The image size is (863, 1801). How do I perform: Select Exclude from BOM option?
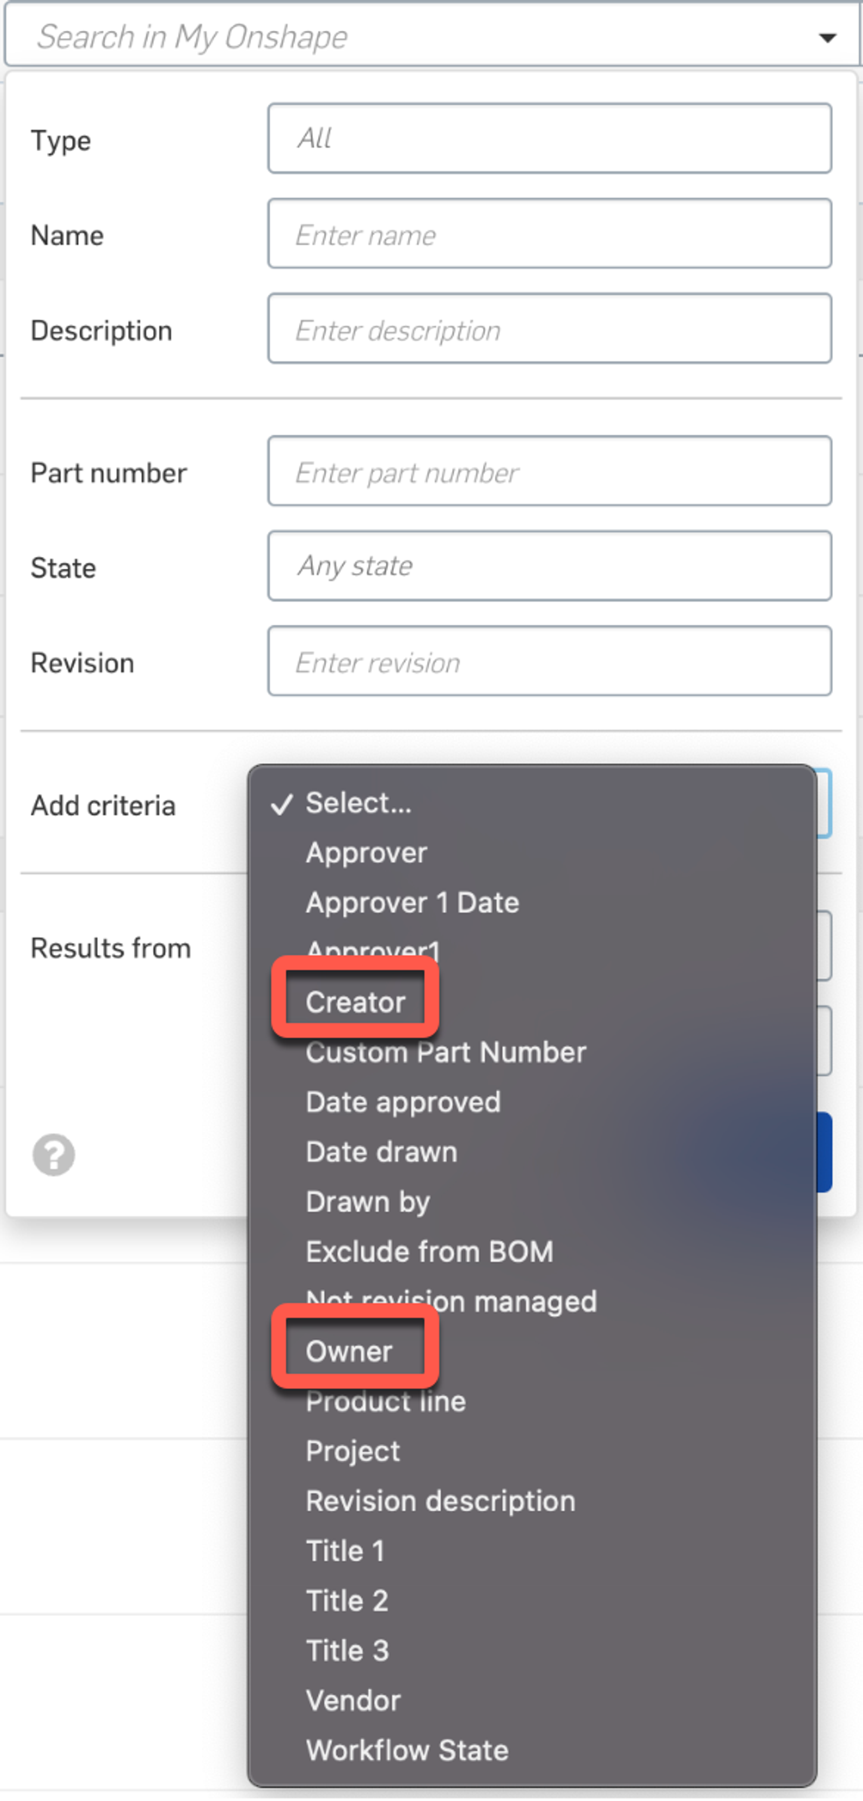429,1252
